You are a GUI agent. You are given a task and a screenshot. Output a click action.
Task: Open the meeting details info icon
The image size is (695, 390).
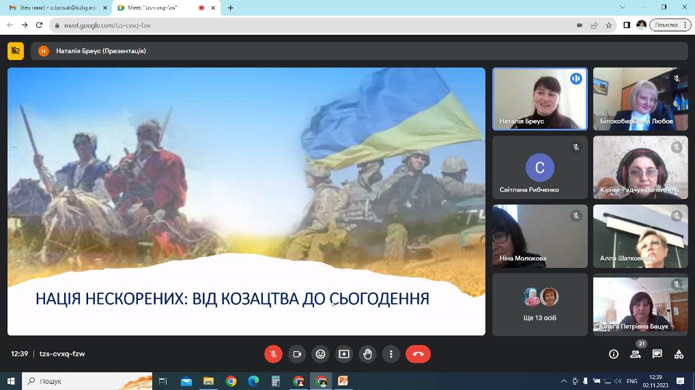point(614,354)
